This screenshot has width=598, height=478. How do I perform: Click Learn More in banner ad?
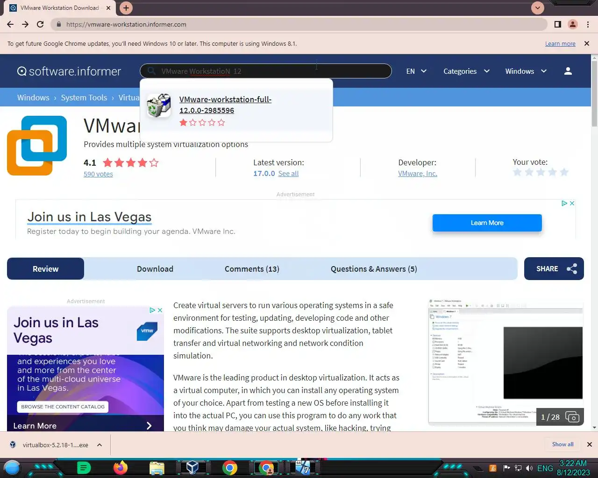point(487,223)
